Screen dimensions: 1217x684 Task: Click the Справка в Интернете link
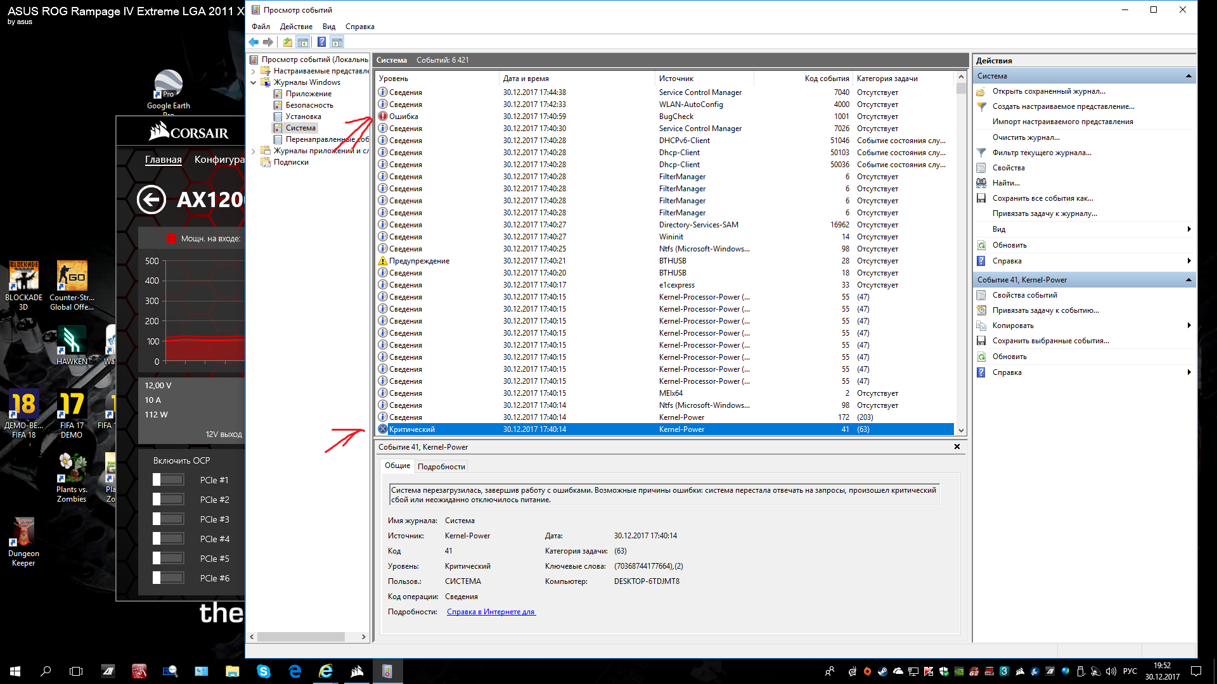point(491,612)
